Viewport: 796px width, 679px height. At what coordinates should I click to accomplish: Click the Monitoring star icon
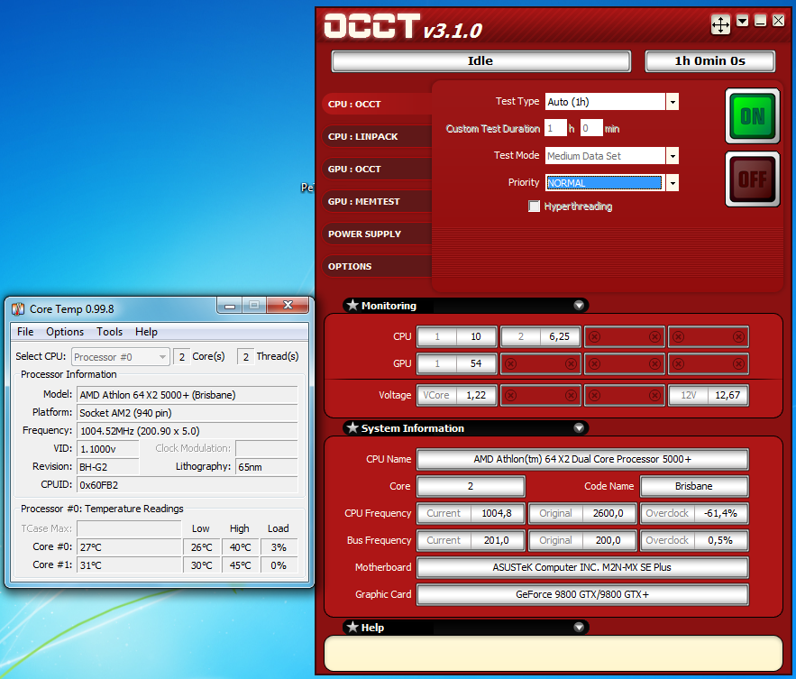352,305
